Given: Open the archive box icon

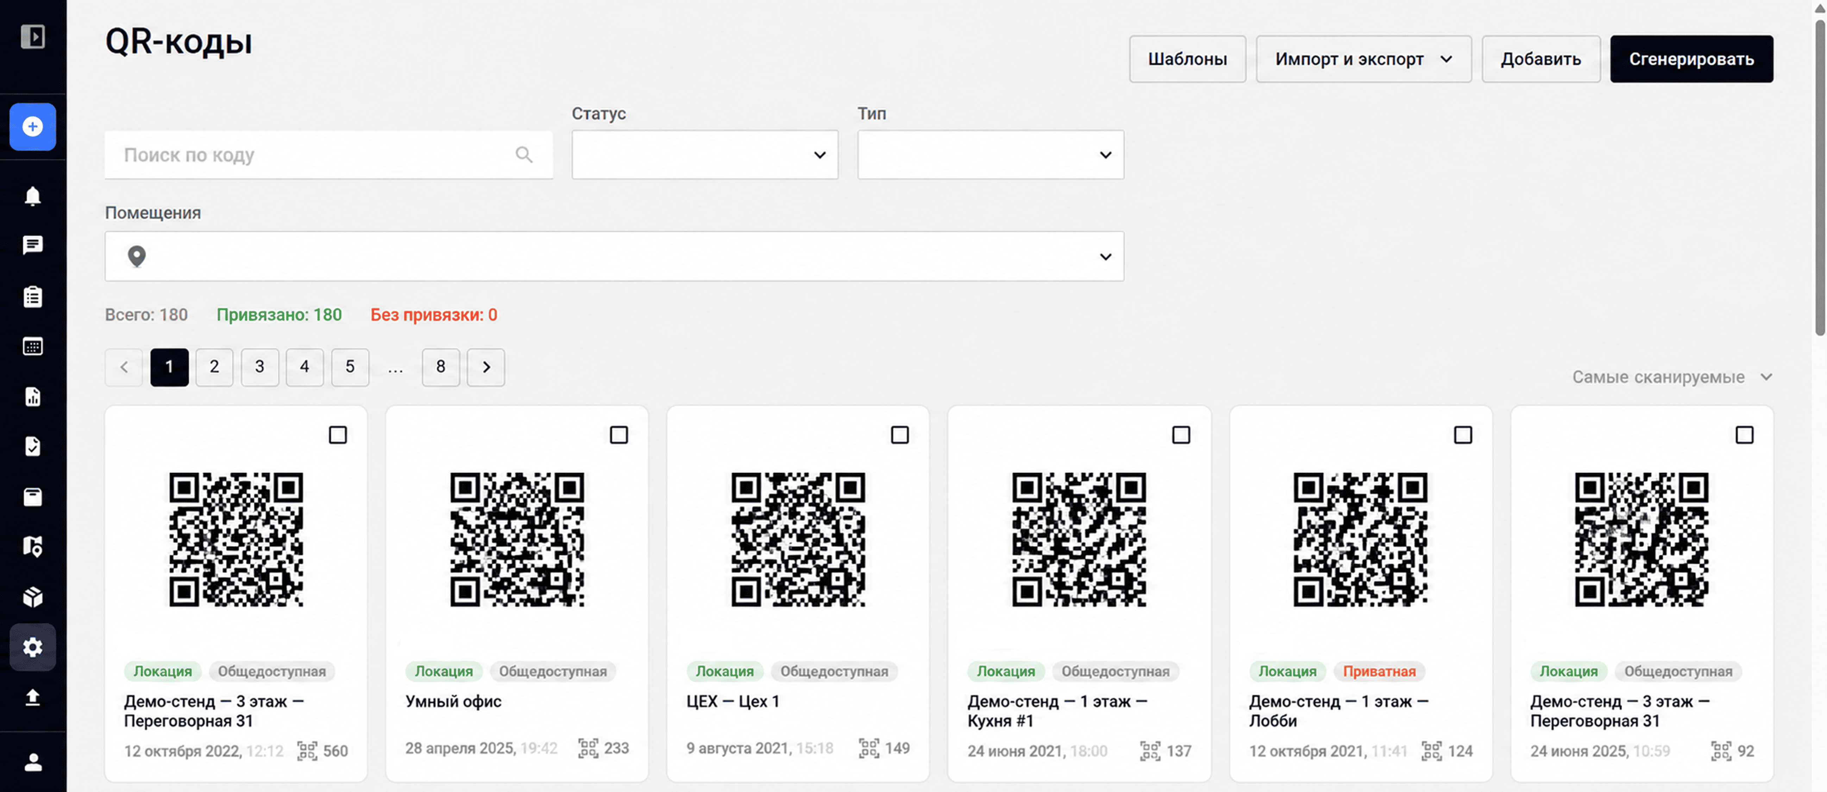Looking at the screenshot, I should 33,497.
